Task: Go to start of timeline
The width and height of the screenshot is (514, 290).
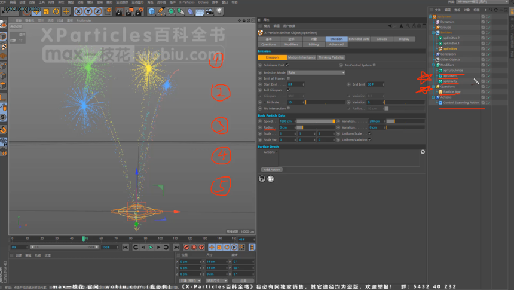Action: click(x=126, y=247)
